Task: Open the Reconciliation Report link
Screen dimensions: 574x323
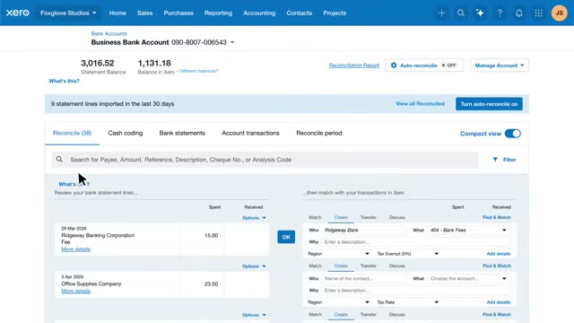Action: click(x=354, y=65)
